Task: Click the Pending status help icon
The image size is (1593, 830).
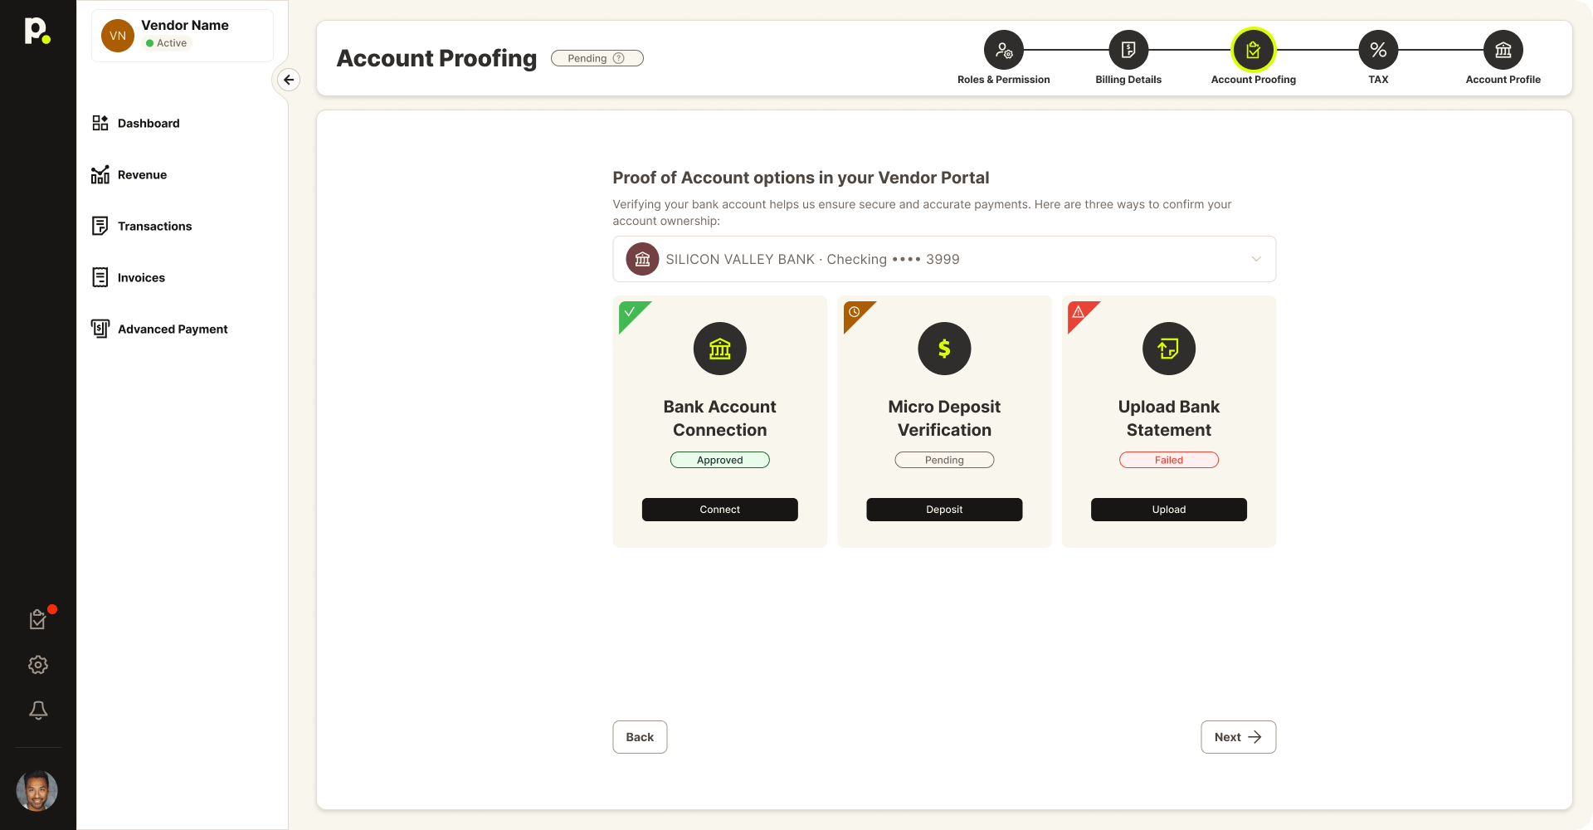Action: pyautogui.click(x=619, y=58)
